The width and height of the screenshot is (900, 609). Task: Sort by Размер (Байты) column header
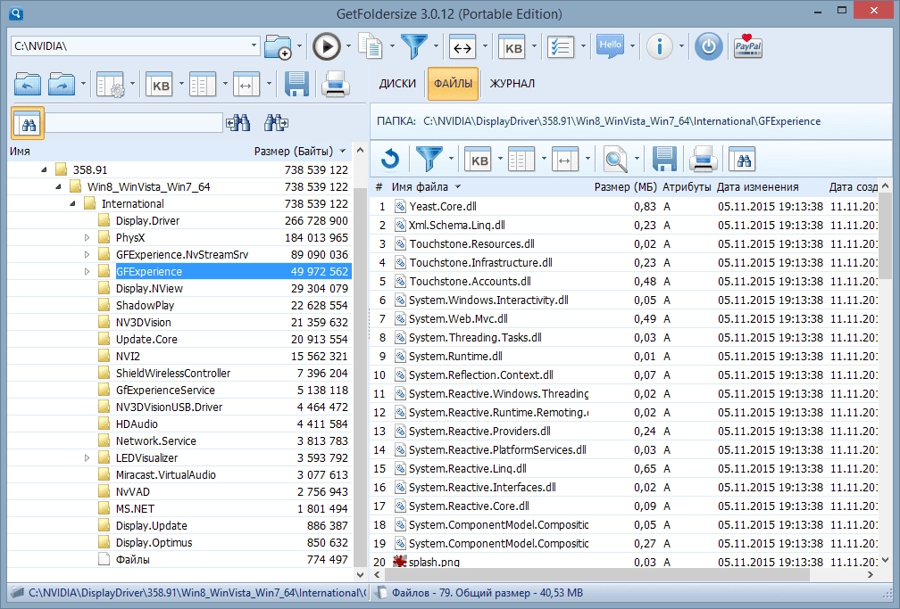(293, 152)
